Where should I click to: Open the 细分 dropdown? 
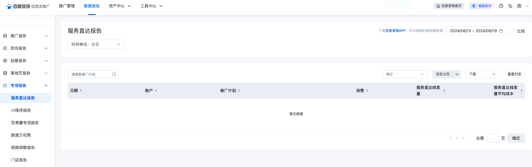405,74
